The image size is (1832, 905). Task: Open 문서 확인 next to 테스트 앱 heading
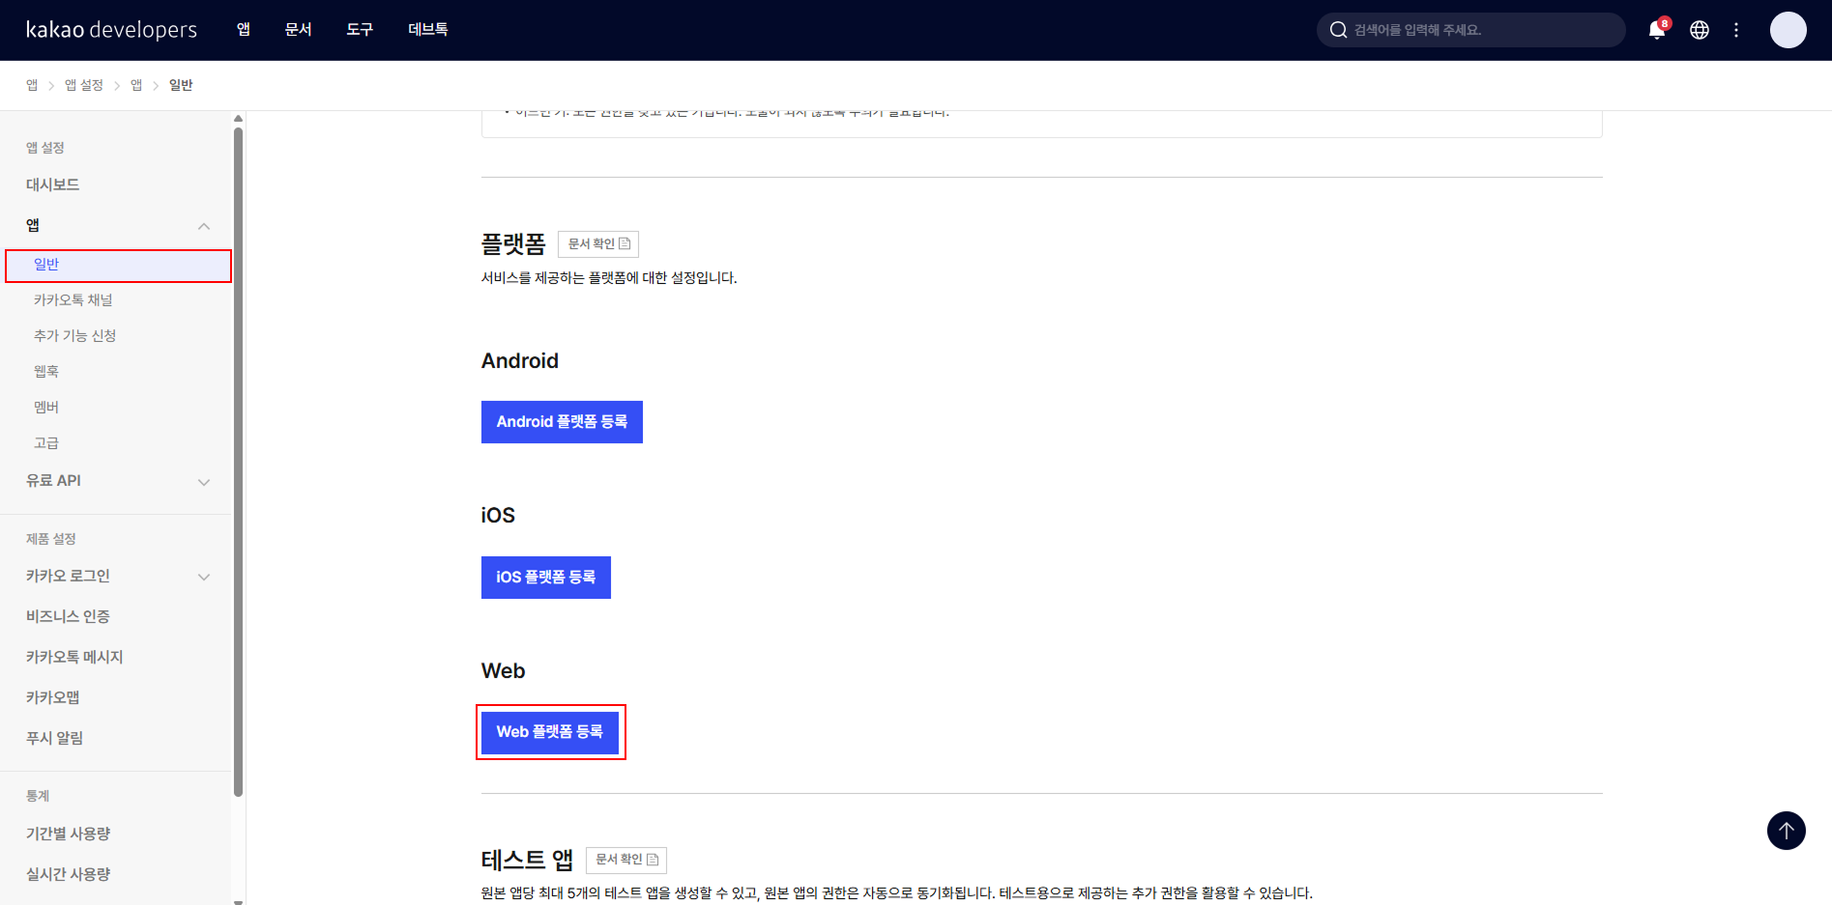(x=625, y=860)
